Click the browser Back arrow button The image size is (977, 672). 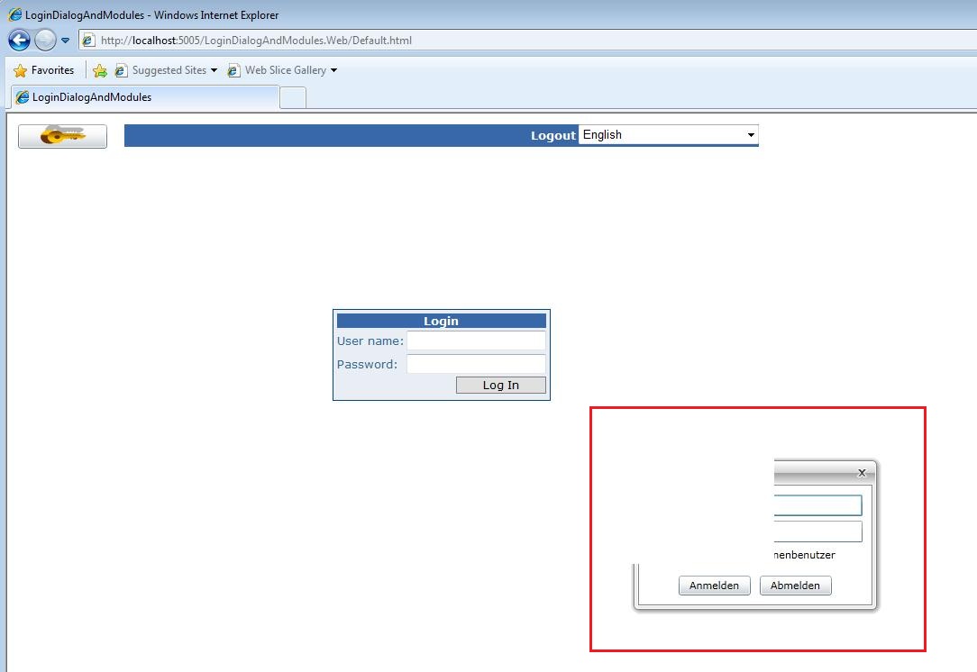pos(19,41)
